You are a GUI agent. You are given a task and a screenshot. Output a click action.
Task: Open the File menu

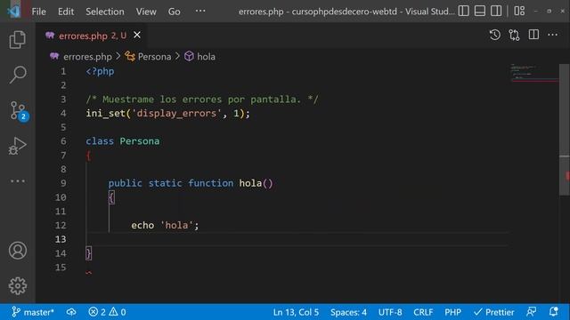point(38,12)
